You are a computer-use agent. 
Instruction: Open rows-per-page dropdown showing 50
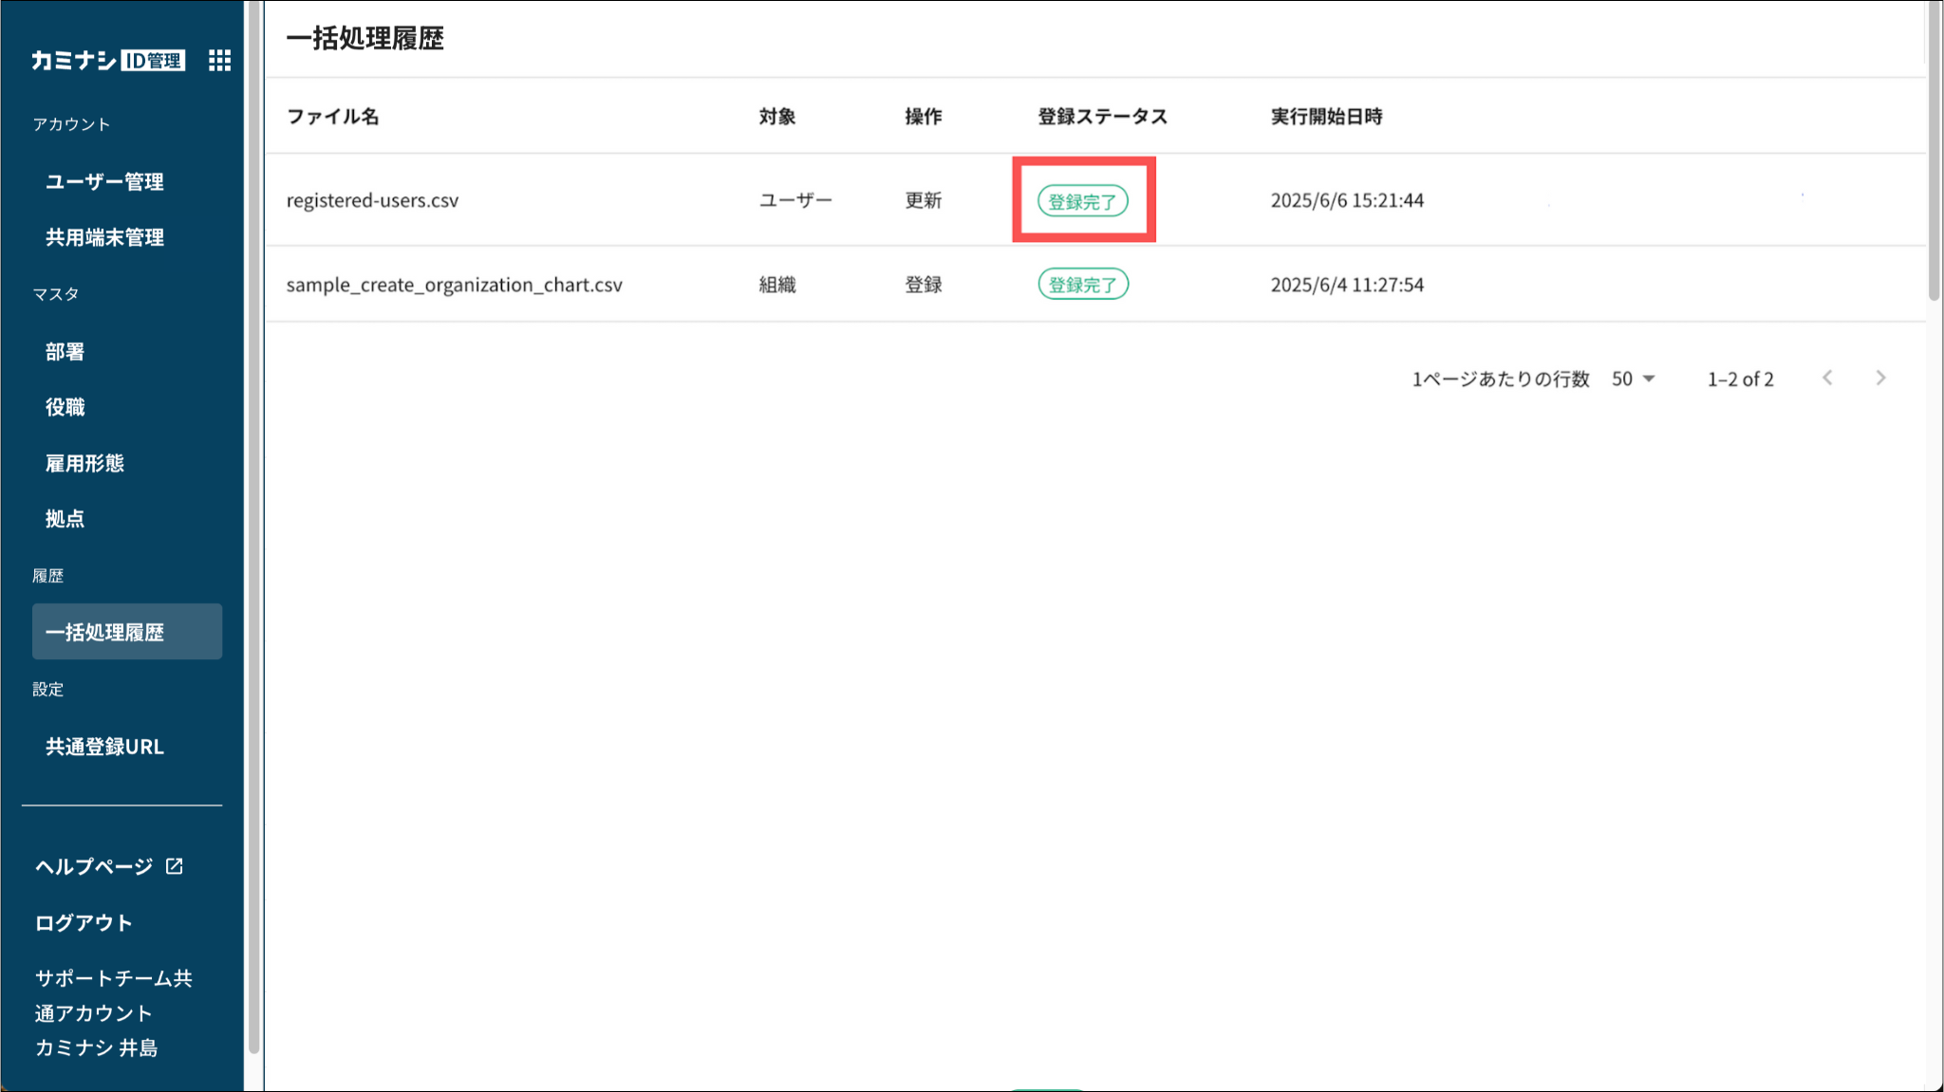(1633, 379)
